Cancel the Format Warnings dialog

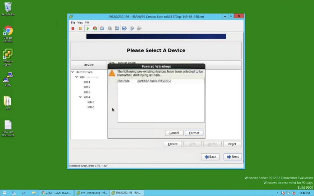(x=174, y=133)
